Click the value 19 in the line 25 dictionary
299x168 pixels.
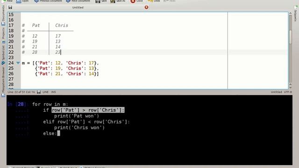pyautogui.click(x=58, y=69)
